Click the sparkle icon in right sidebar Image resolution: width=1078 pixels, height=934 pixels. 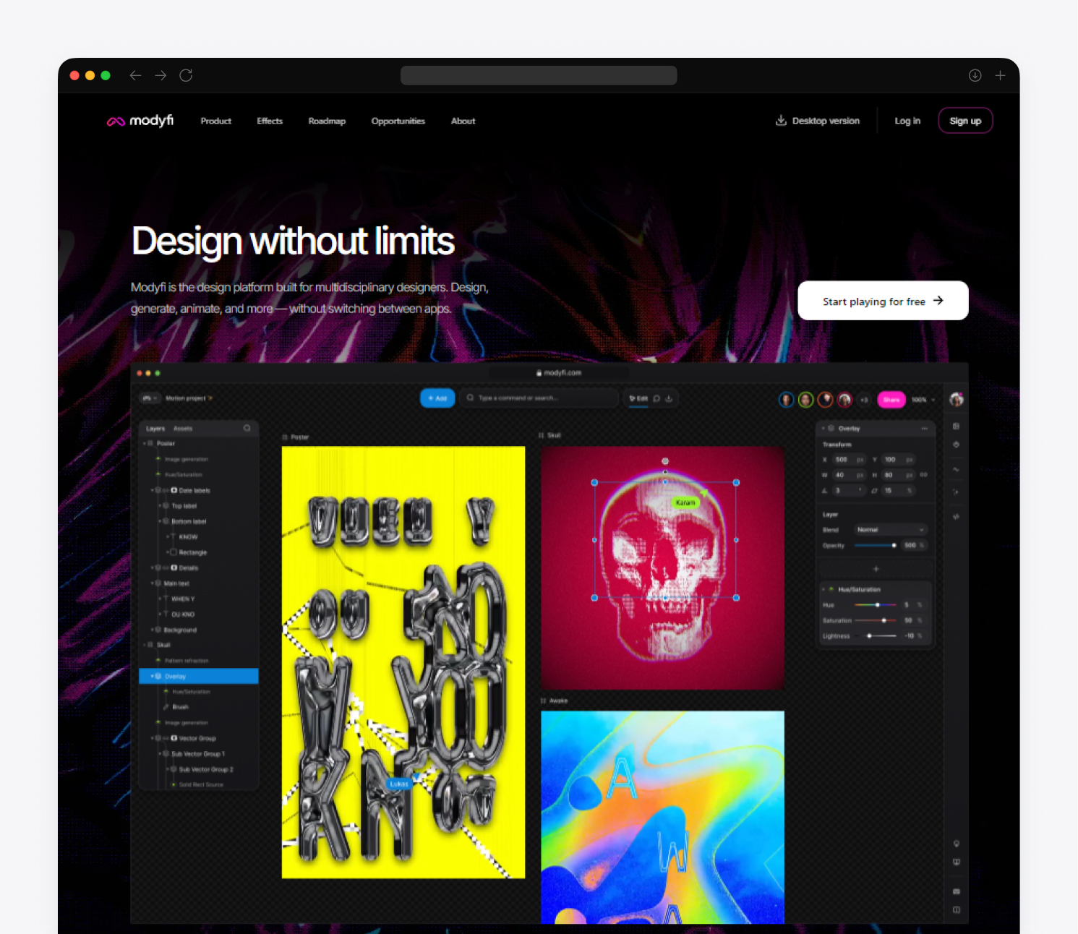[957, 492]
